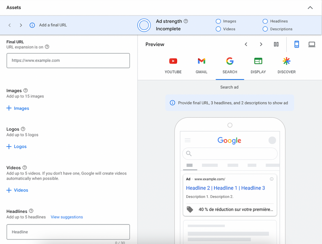The width and height of the screenshot is (322, 244).
Task: Click the View suggestions link
Action: 67,217
